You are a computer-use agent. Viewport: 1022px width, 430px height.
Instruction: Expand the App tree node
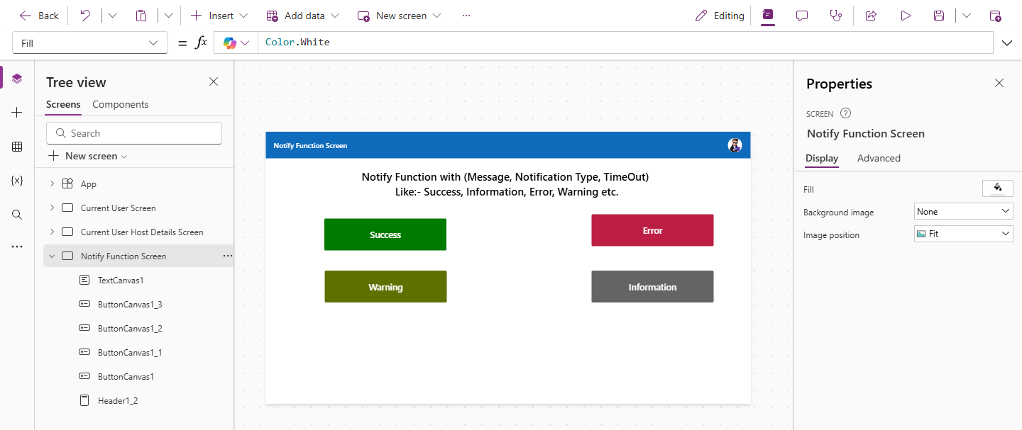click(x=52, y=184)
